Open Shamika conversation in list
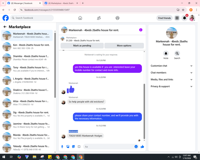The width and height of the screenshot is (200, 160). pos(27,58)
